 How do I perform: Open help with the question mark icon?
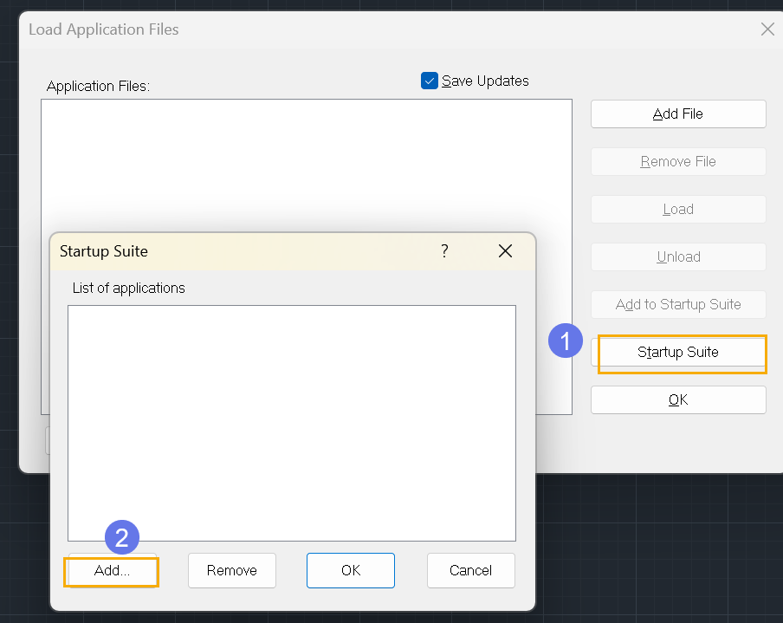click(x=444, y=250)
